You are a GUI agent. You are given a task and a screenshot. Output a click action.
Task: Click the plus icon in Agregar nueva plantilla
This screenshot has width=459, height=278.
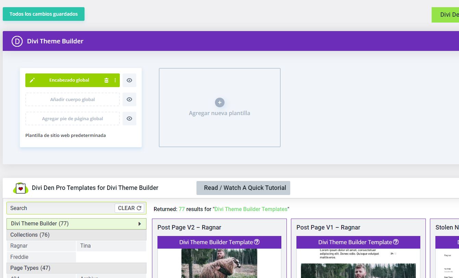pyautogui.click(x=220, y=102)
